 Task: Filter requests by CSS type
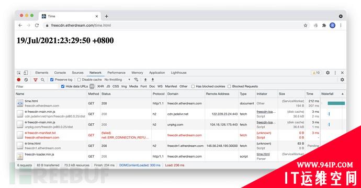point(116,86)
